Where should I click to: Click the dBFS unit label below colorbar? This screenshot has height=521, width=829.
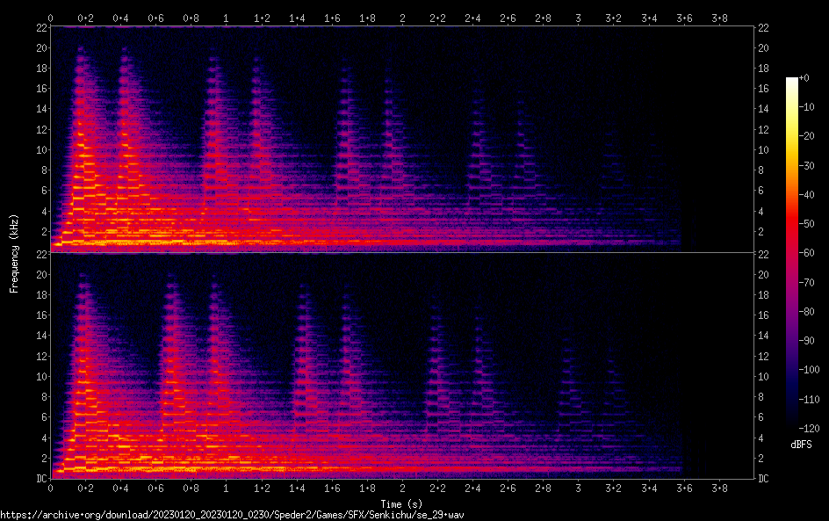point(801,445)
